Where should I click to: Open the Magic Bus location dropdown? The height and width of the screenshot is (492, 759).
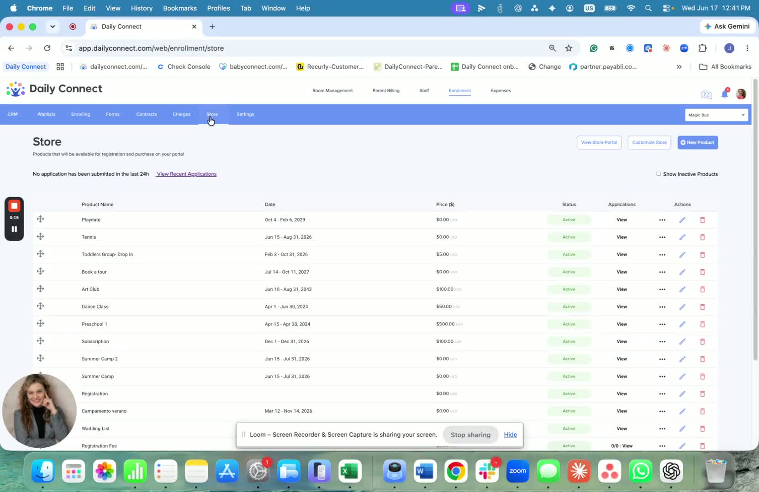tap(717, 115)
